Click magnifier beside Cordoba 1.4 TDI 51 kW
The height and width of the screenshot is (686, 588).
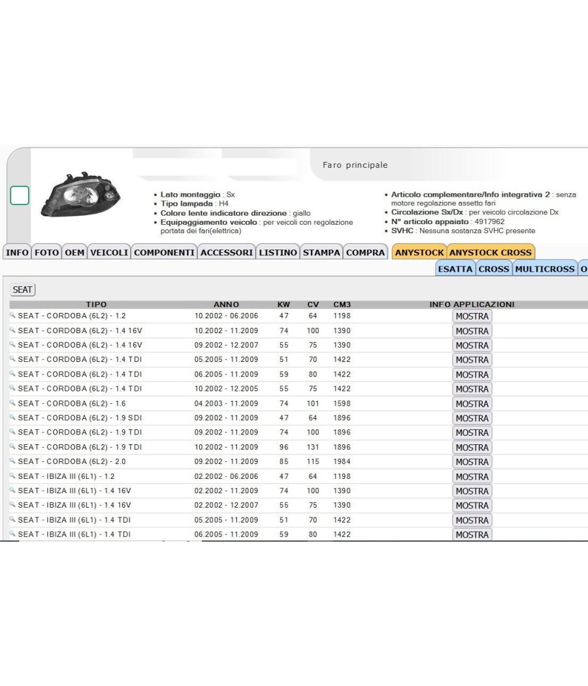click(12, 359)
